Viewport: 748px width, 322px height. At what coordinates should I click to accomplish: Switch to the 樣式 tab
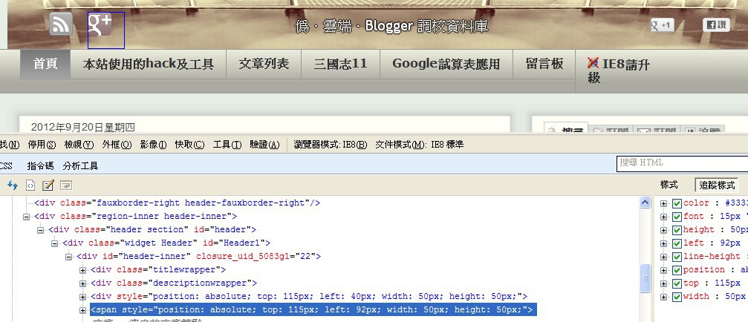pyautogui.click(x=669, y=185)
